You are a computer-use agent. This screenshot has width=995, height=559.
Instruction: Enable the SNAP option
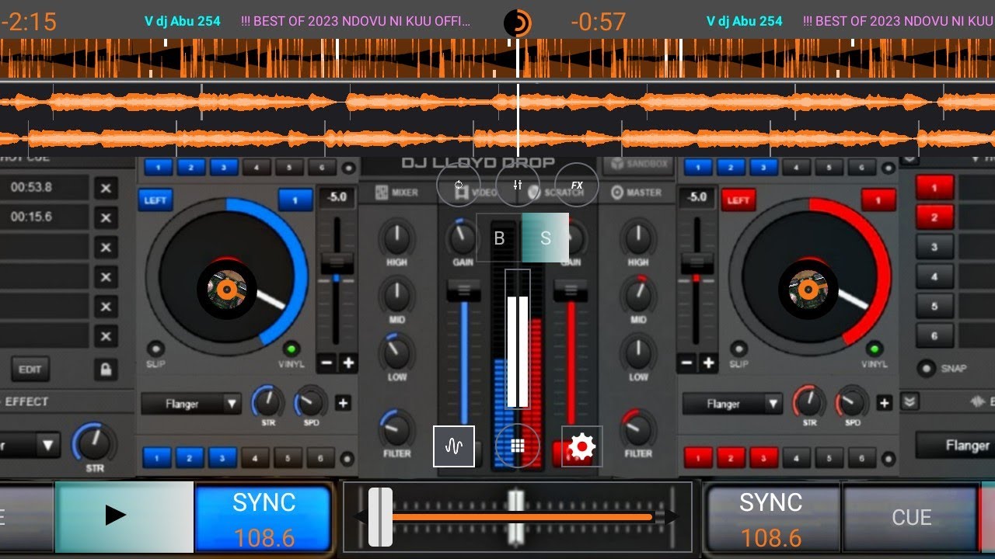point(926,368)
